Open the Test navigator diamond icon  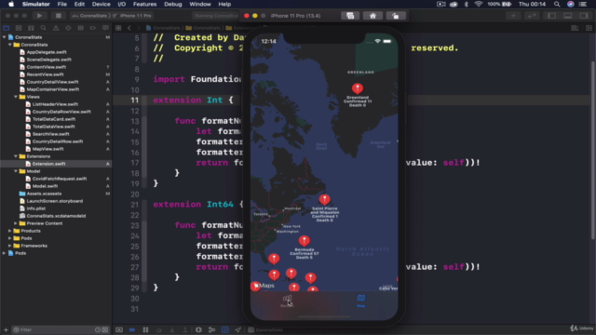pyautogui.click(x=68, y=28)
